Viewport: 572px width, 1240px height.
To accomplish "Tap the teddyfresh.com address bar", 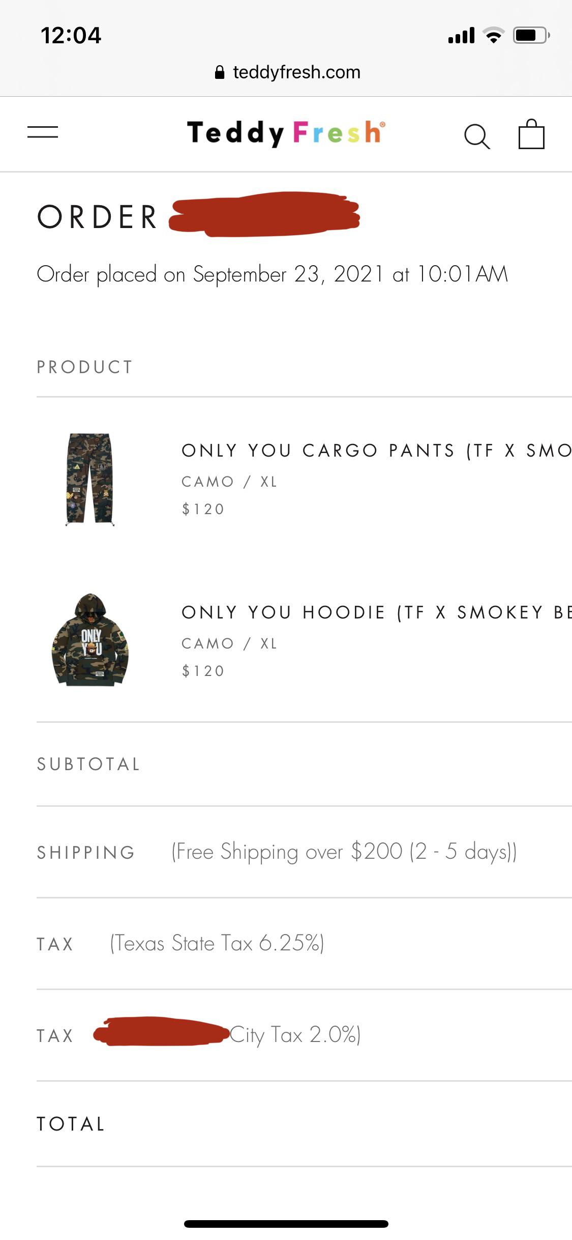I will coord(296,72).
